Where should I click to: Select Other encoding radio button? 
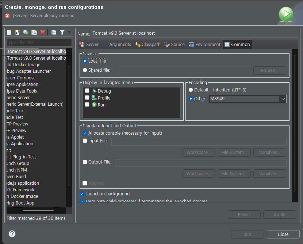pos(191,99)
